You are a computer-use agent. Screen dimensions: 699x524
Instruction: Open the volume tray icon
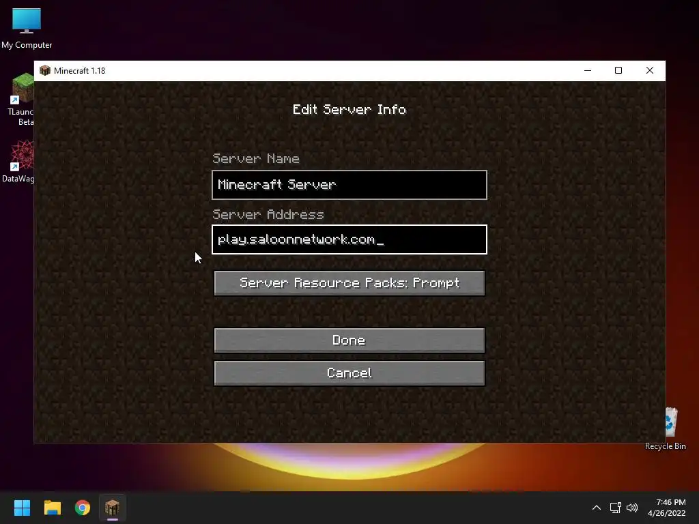pyautogui.click(x=632, y=508)
